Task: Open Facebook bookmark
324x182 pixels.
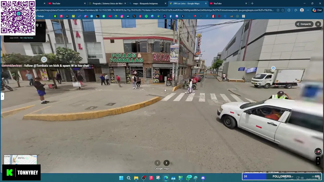Action: click(x=171, y=16)
